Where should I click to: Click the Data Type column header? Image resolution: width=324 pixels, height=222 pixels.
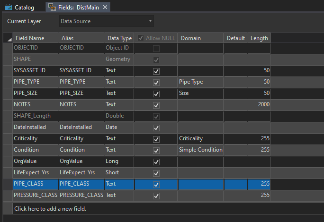(x=119, y=38)
